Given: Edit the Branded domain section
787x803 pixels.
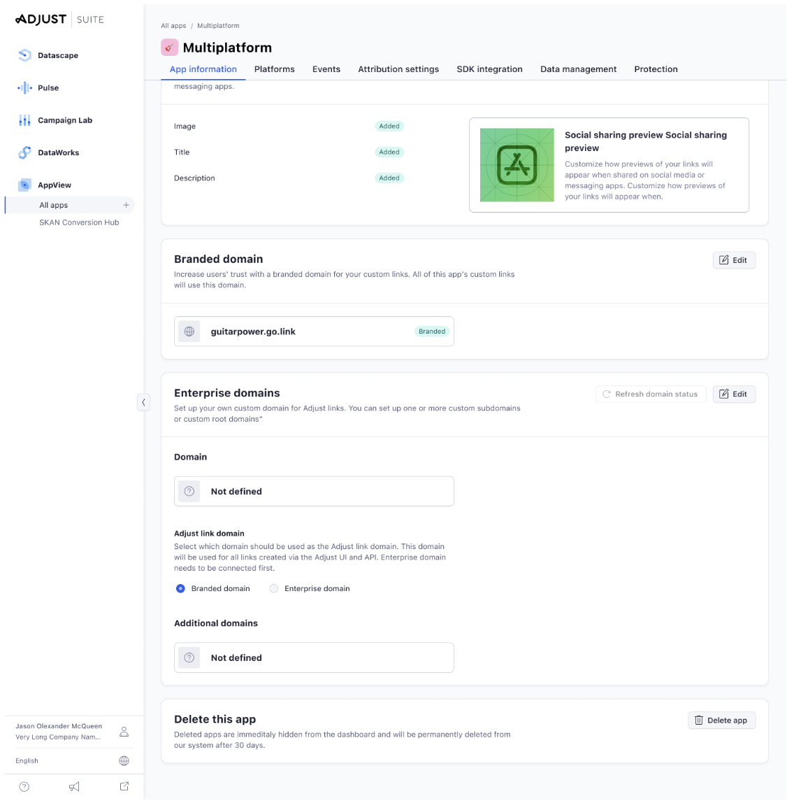Looking at the screenshot, I should point(735,260).
